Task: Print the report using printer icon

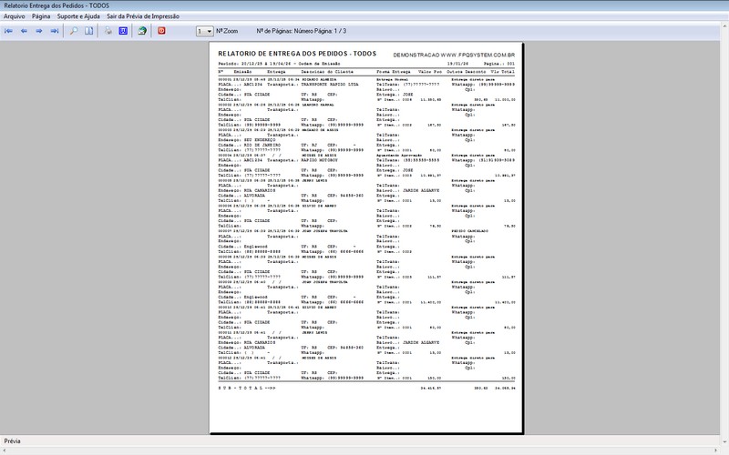Action: 108,31
